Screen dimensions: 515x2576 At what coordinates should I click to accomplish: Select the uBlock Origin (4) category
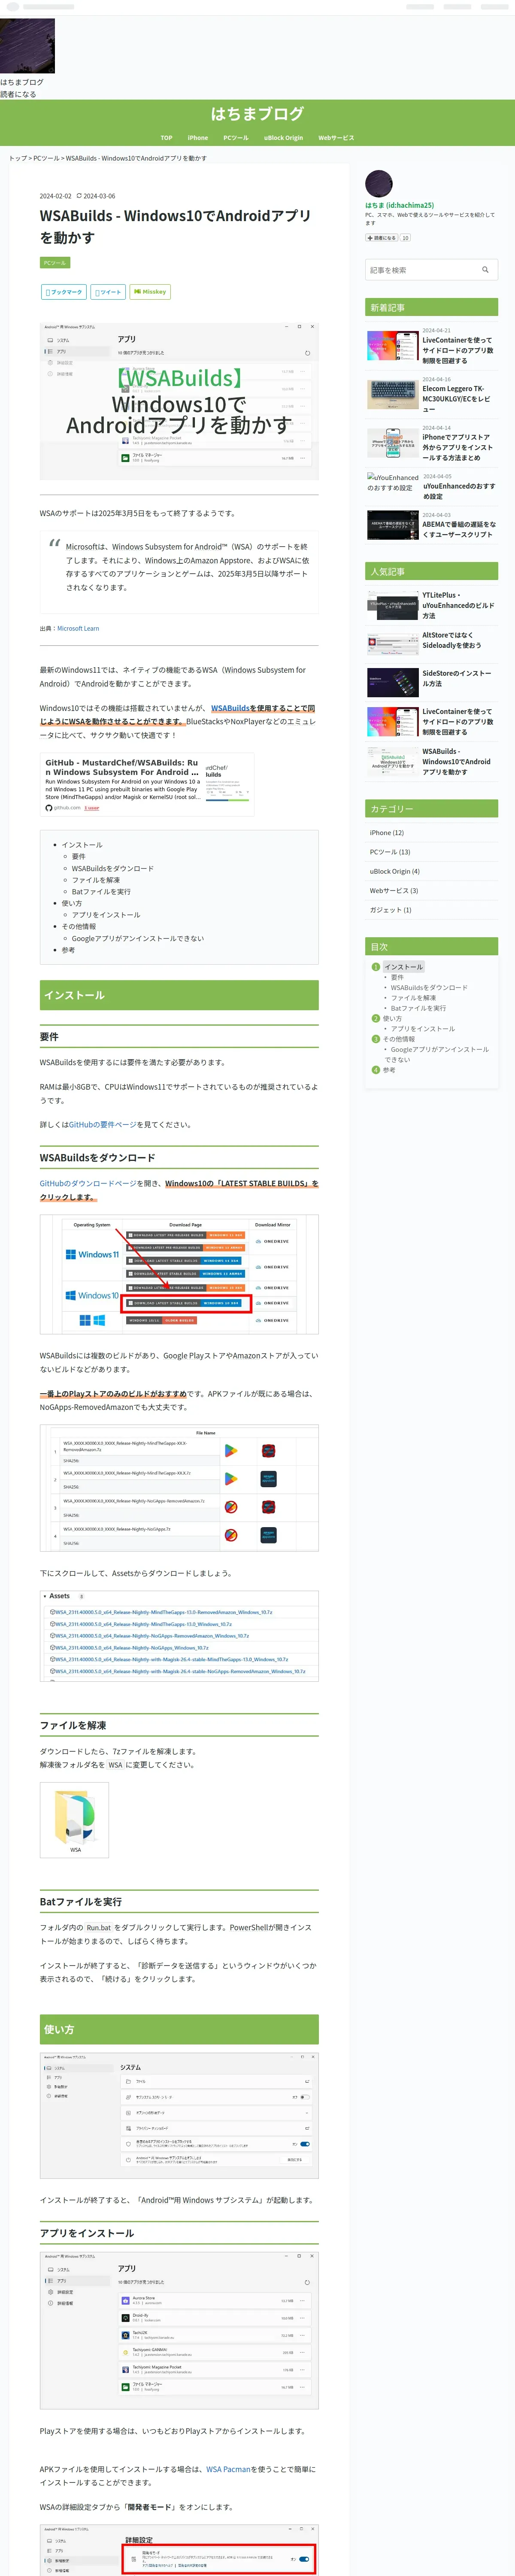(395, 871)
